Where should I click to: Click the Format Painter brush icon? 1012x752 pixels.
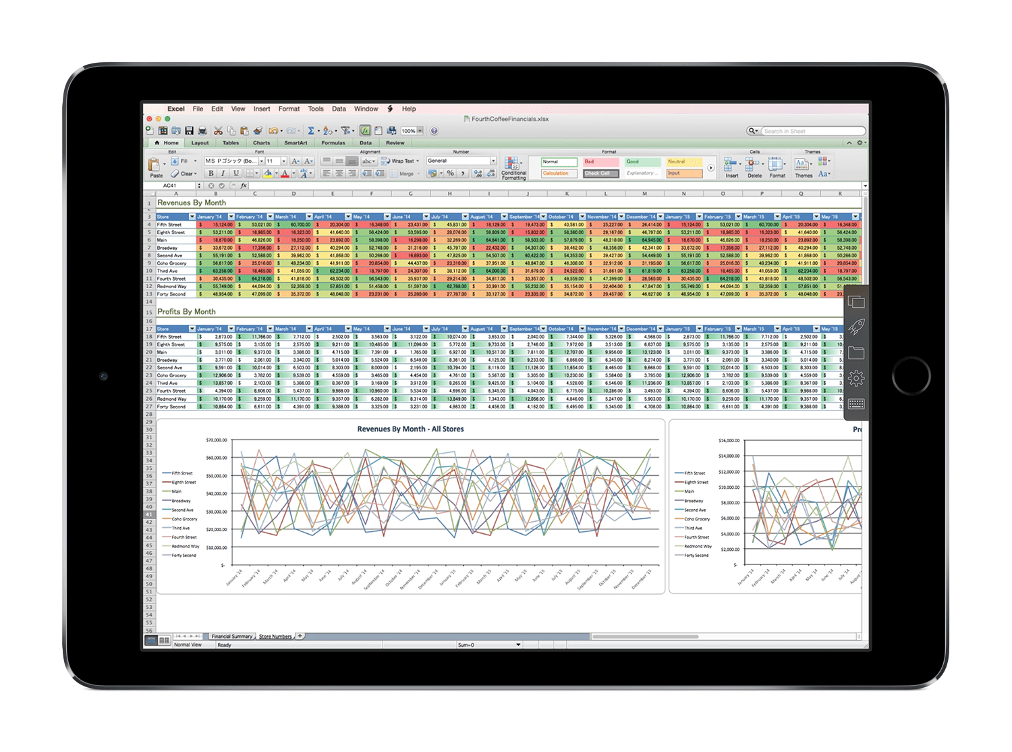257,131
